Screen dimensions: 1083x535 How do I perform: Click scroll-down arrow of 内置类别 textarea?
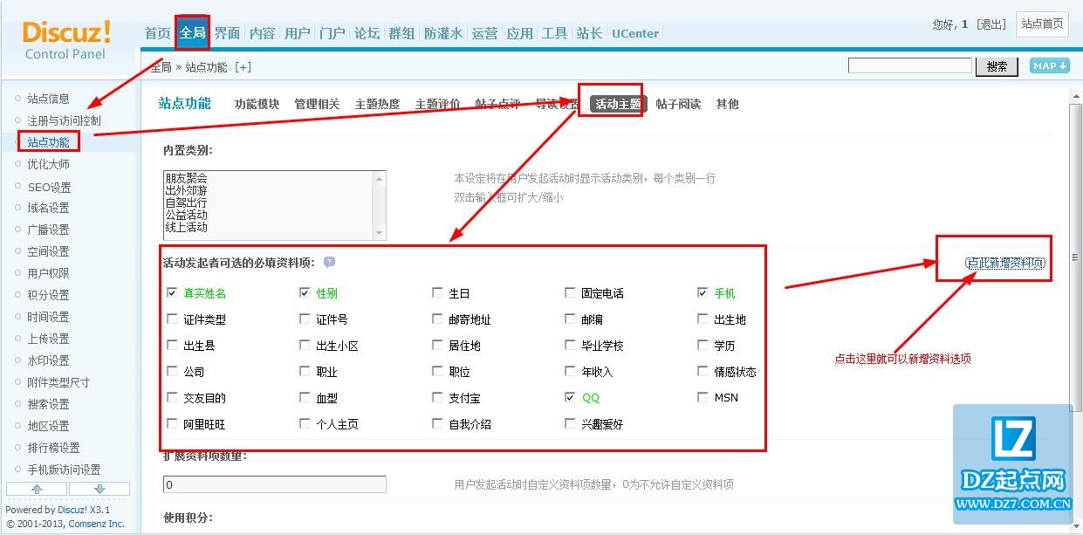tap(379, 233)
